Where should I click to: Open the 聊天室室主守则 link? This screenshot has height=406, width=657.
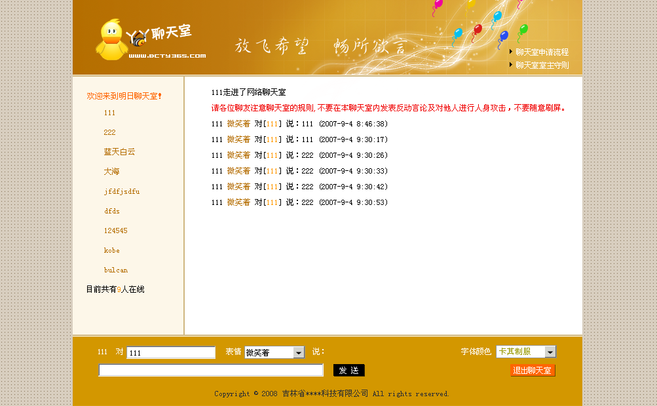542,65
